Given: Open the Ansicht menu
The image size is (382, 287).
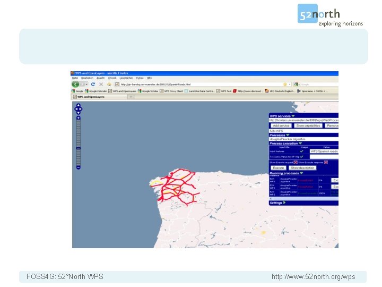Looking at the screenshot, I should pos(100,78).
